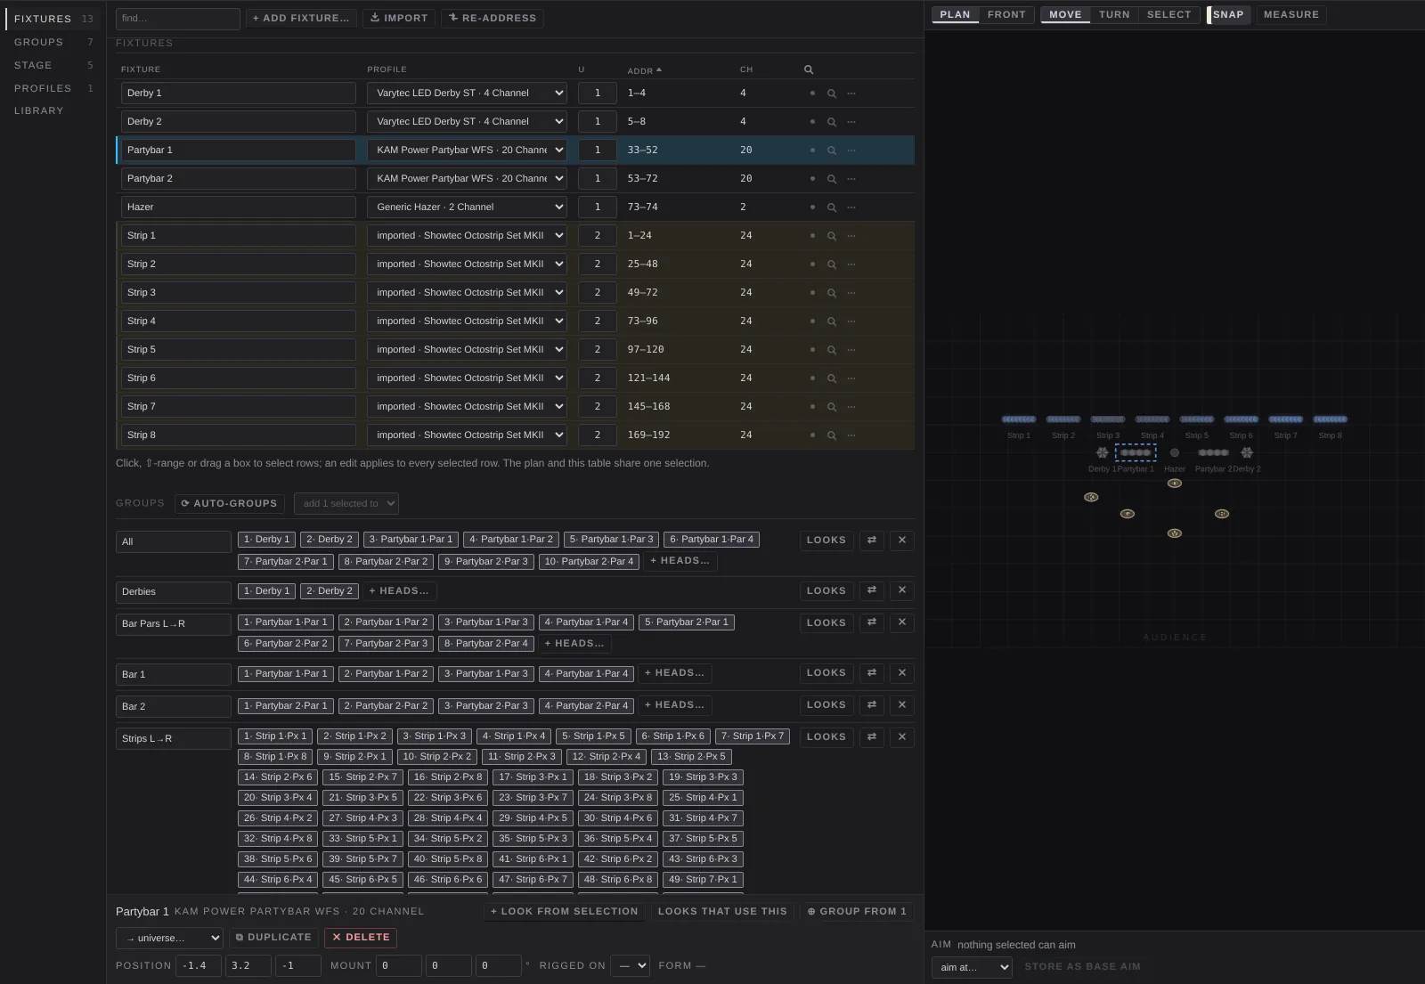
Task: Toggle the status dot for Partybar 2
Action: (812, 179)
